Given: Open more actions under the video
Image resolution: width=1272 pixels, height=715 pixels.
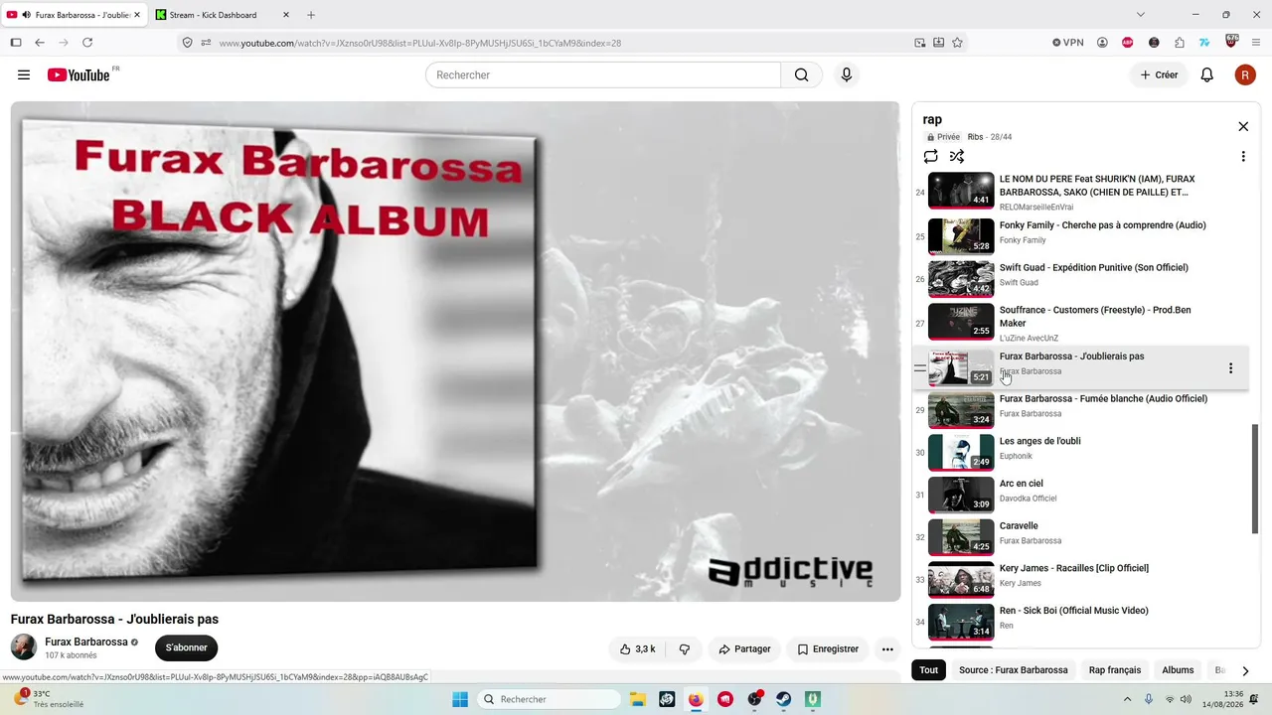Looking at the screenshot, I should point(887,649).
